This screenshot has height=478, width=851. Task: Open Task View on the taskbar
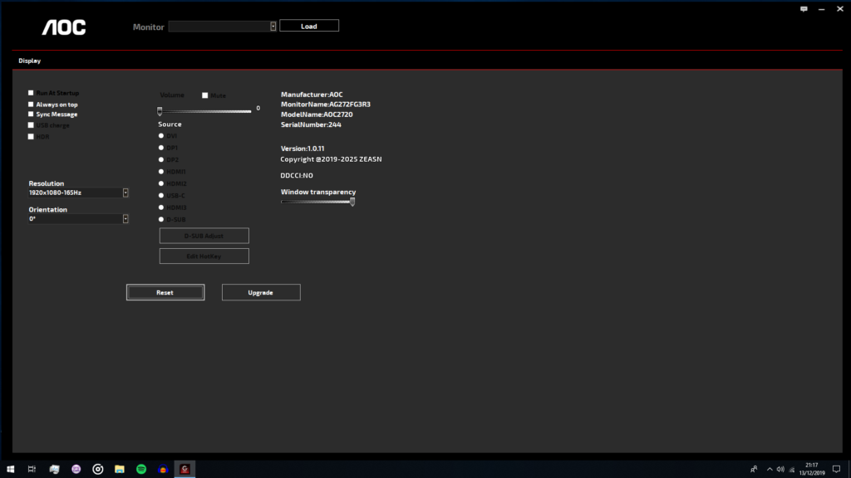32,469
